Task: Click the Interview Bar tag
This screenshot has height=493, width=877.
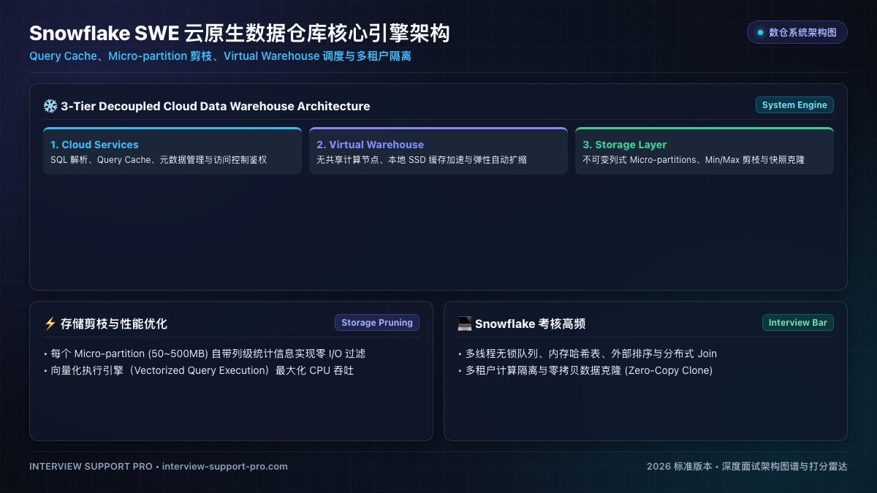Action: (x=798, y=323)
